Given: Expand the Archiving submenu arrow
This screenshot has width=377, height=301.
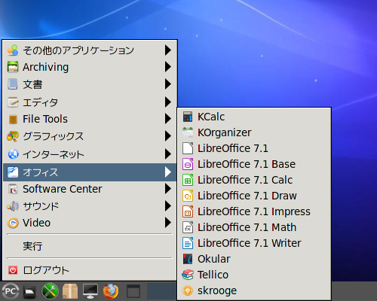Looking at the screenshot, I should [168, 67].
